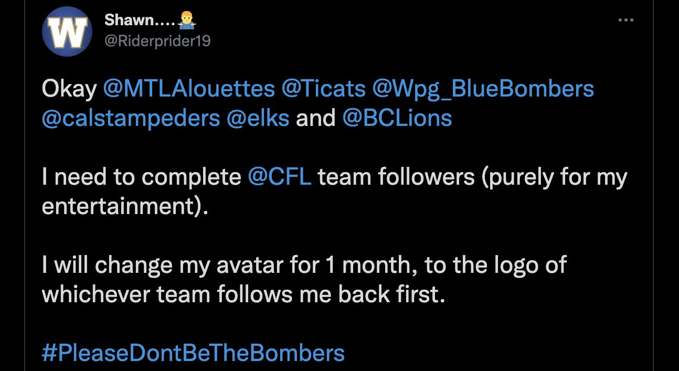Click the "(purely for my" parenthetical text
Viewport: 679px width, 371px height.
pyautogui.click(x=555, y=177)
